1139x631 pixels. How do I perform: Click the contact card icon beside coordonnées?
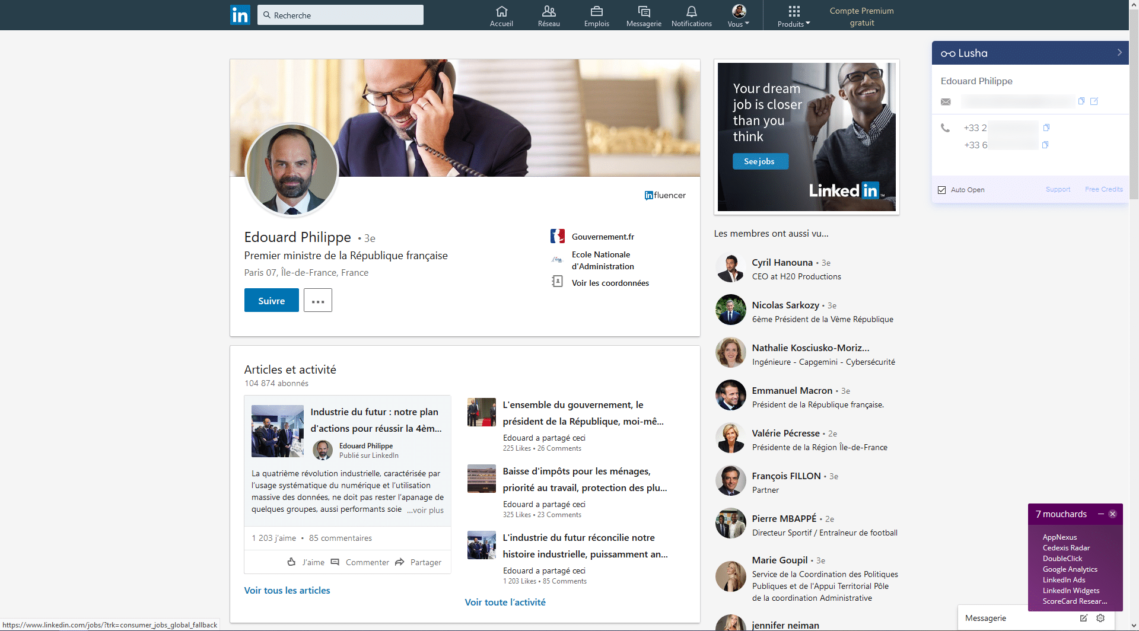click(x=557, y=281)
